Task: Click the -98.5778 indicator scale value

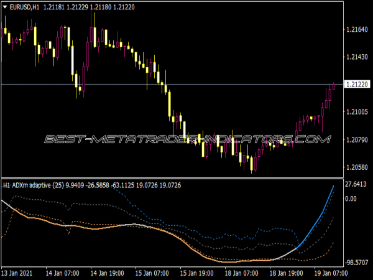Action: click(x=354, y=264)
